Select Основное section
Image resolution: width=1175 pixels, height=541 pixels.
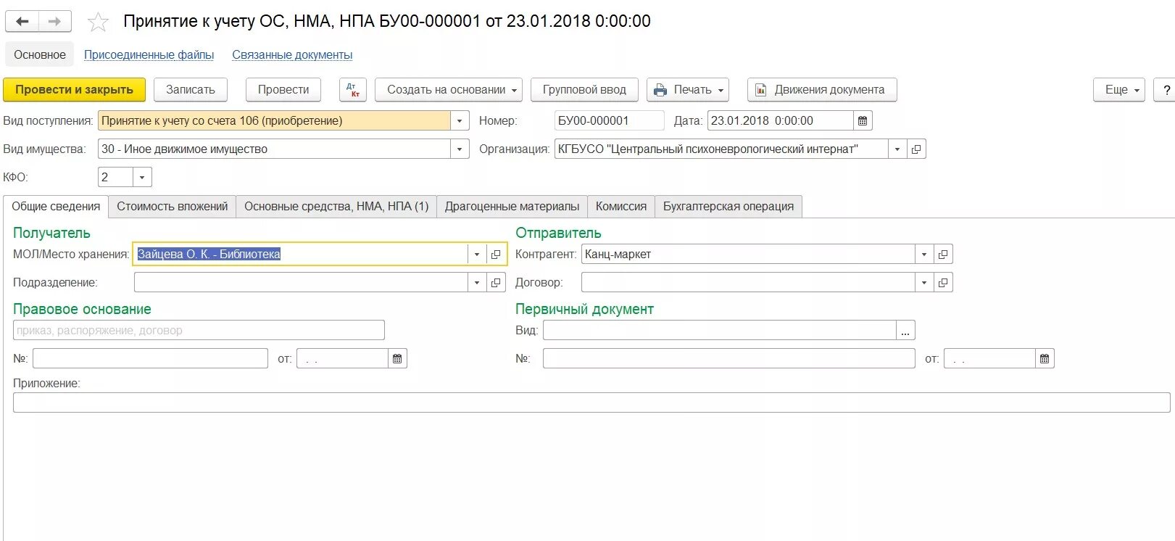(x=40, y=55)
